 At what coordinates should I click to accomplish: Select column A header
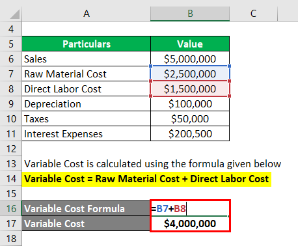pyautogui.click(x=87, y=14)
